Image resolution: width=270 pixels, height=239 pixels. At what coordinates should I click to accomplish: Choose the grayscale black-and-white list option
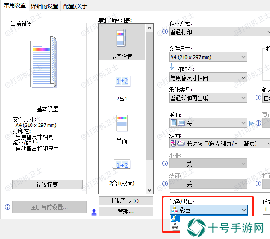click(x=175, y=226)
